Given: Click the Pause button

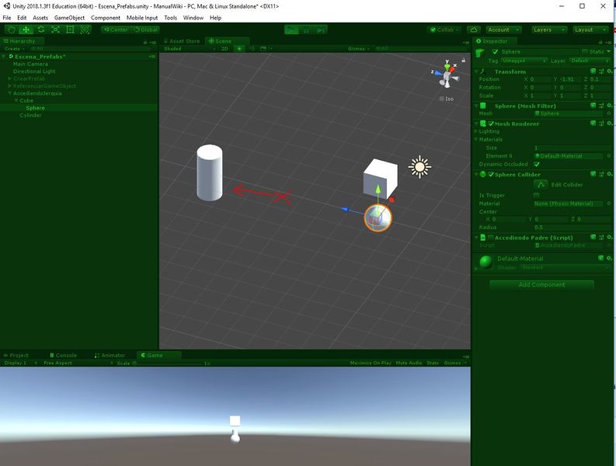Looking at the screenshot, I should pos(306,30).
